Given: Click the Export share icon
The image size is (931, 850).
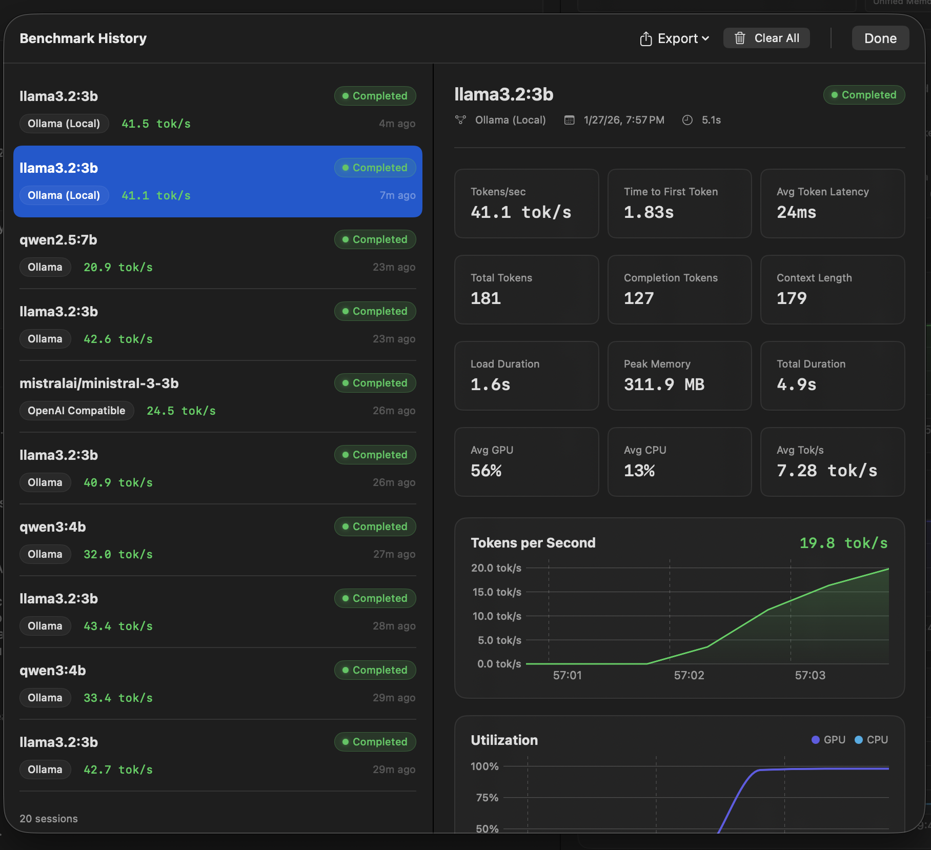Looking at the screenshot, I should click(x=645, y=38).
